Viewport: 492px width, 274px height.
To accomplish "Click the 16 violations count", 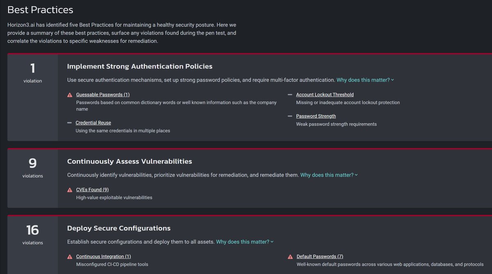I will click(x=33, y=234).
